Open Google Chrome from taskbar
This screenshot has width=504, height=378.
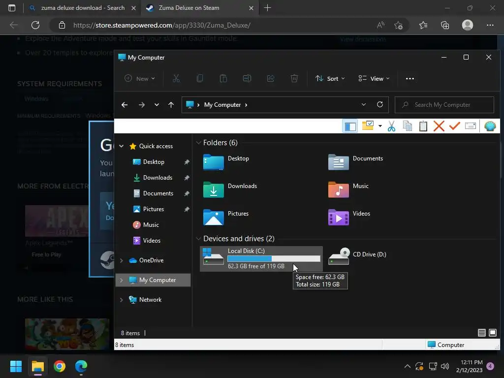click(x=60, y=366)
